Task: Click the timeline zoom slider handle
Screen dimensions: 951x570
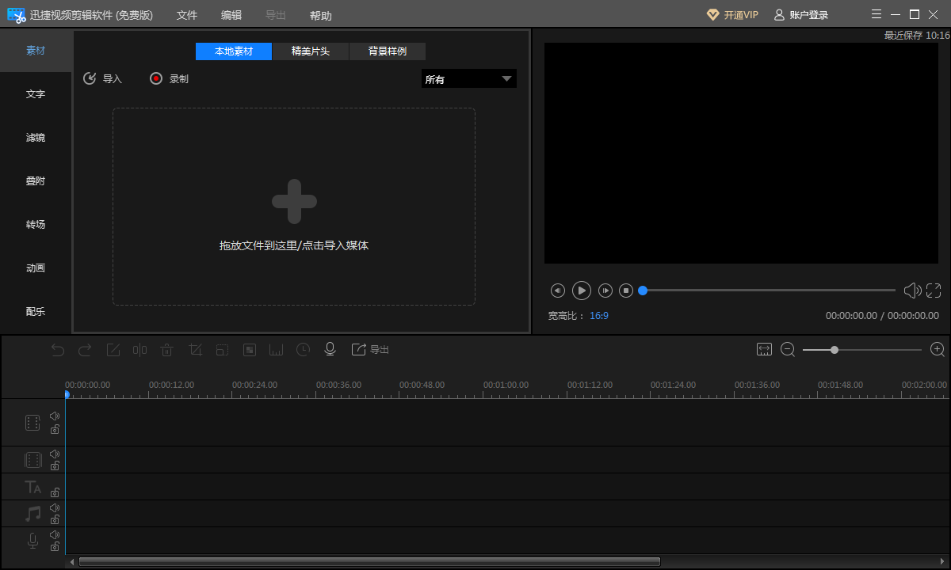Action: click(x=835, y=349)
